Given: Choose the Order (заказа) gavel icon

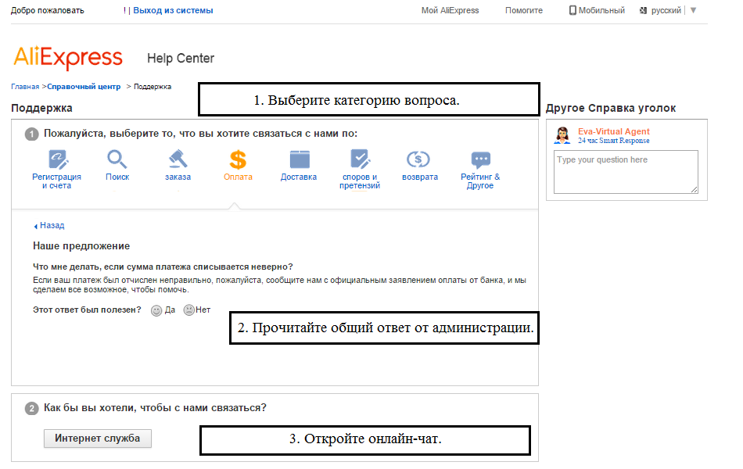Looking at the screenshot, I should 178,160.
